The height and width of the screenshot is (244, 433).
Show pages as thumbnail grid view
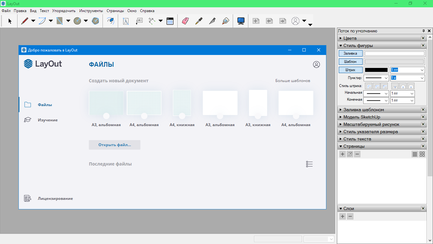click(422, 154)
